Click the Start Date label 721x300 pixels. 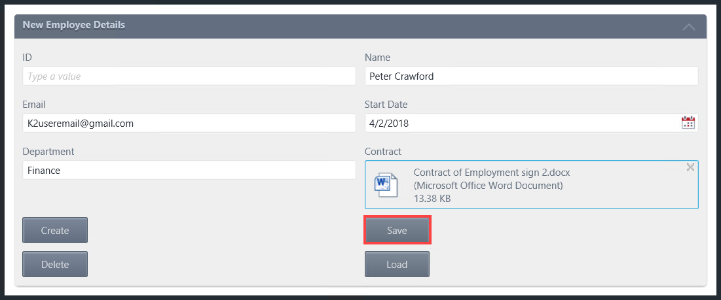point(386,105)
